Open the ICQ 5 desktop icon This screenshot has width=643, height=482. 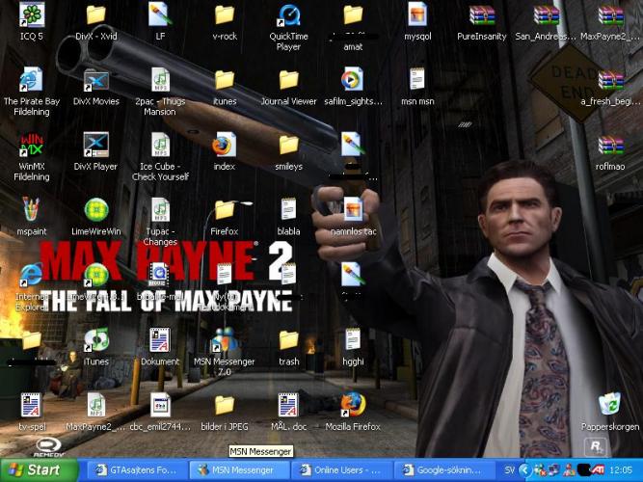pyautogui.click(x=32, y=16)
